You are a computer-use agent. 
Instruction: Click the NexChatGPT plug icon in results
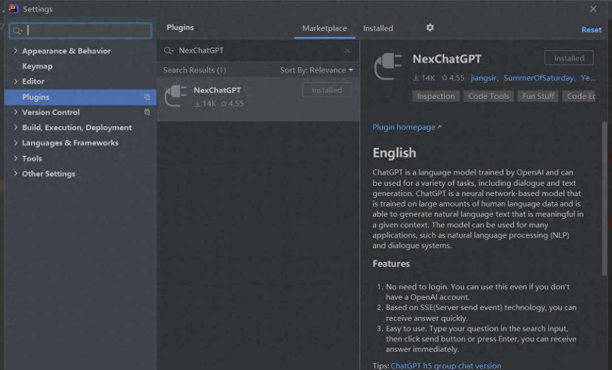(x=175, y=96)
